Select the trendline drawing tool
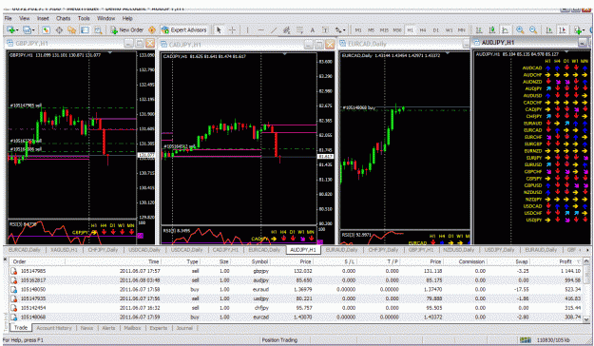 pos(274,29)
